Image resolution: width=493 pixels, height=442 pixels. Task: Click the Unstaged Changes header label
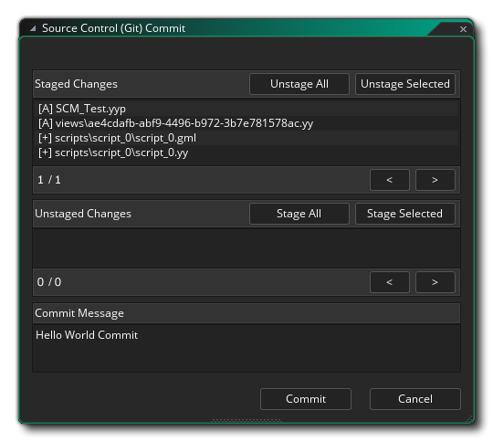coord(83,214)
